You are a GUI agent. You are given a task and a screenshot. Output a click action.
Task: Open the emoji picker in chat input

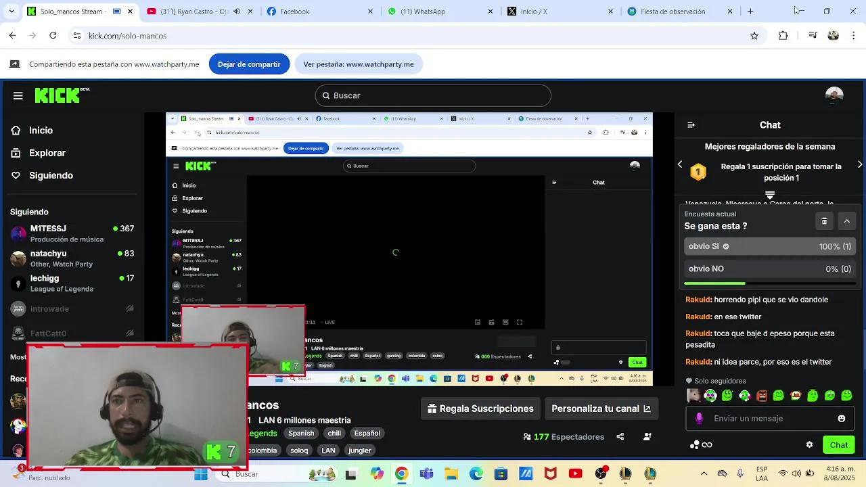841,418
